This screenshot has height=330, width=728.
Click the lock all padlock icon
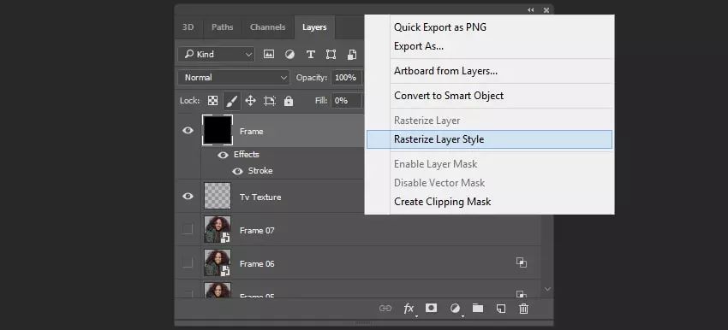(x=289, y=101)
